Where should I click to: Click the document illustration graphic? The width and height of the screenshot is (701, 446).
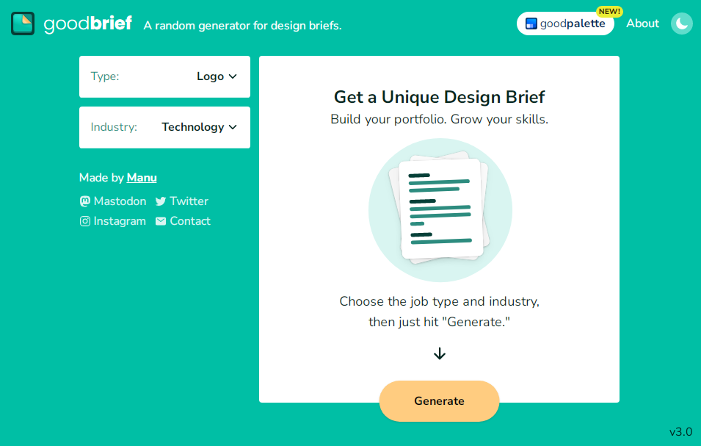pyautogui.click(x=440, y=210)
